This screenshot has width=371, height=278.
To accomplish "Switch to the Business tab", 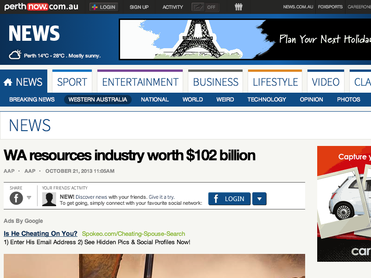I will point(216,82).
